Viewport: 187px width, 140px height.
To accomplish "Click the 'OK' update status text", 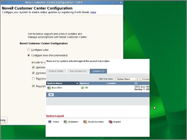I will [x=86, y=88].
